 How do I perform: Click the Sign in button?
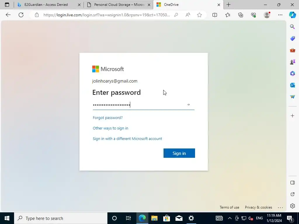click(179, 153)
